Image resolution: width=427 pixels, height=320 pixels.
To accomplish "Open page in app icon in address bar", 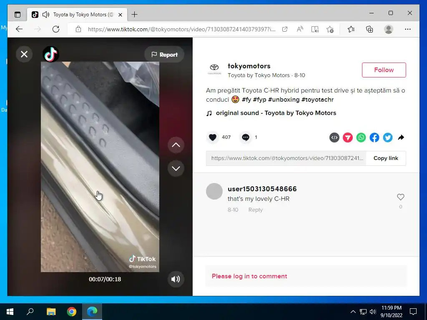I will 285,29.
